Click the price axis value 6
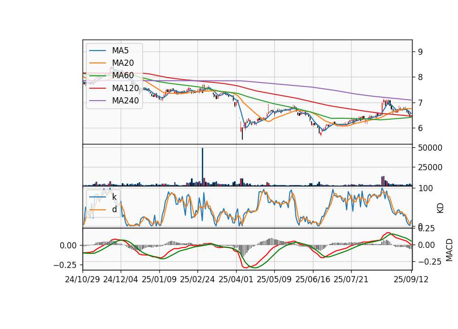Screen dimensions: 458x329 [420, 128]
